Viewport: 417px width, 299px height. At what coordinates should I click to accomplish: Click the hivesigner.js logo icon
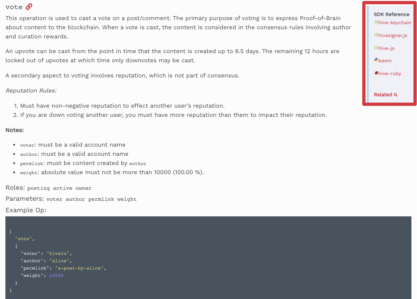tap(376, 35)
